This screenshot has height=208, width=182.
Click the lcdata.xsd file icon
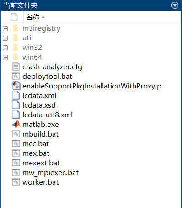[16, 105]
